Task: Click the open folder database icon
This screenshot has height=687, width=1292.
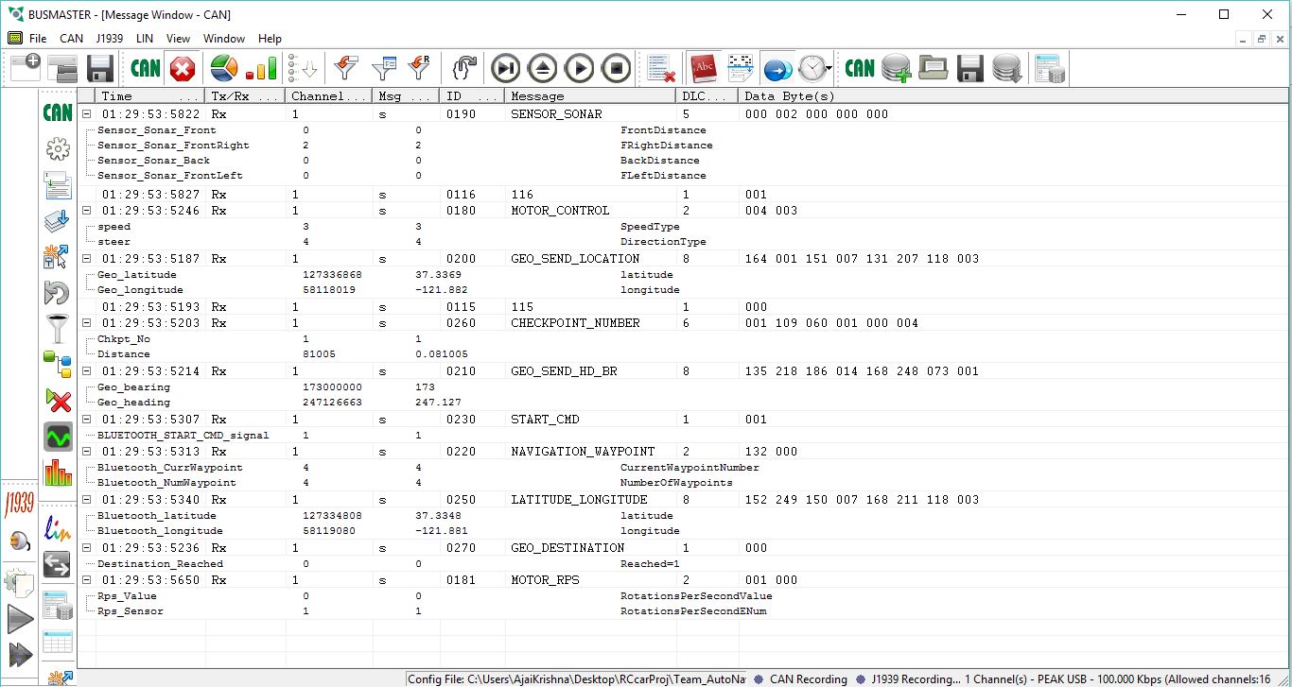Action: pos(934,68)
